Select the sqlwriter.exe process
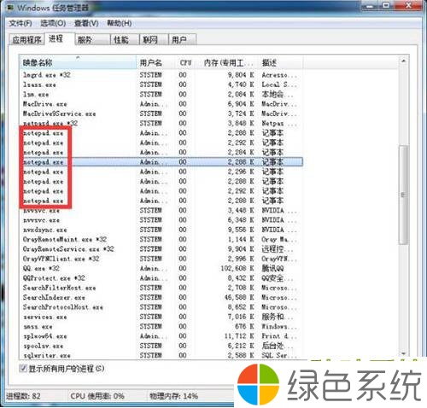Screen dimensions: 427x408 tap(161, 355)
